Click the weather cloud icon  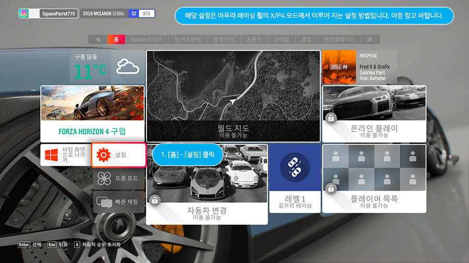click(x=127, y=67)
